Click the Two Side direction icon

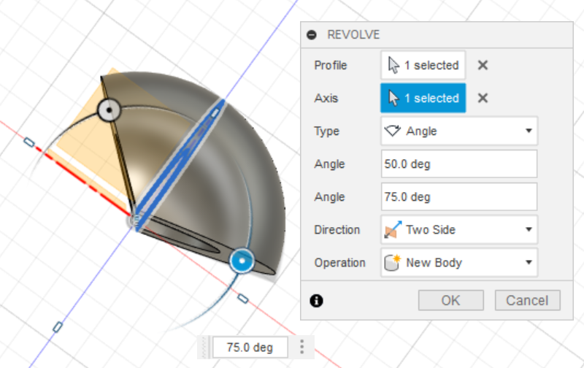pos(393,229)
